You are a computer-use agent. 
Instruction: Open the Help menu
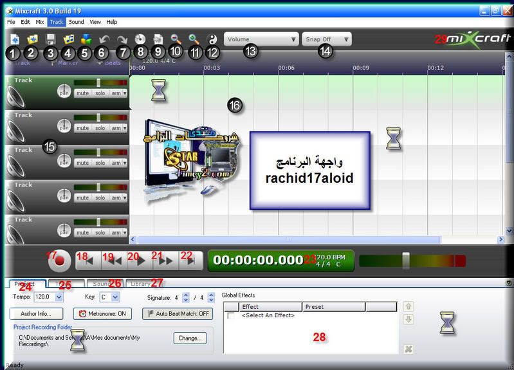(112, 22)
